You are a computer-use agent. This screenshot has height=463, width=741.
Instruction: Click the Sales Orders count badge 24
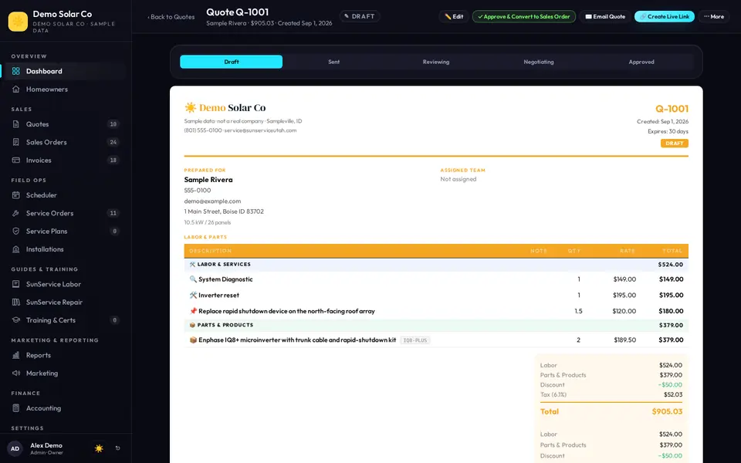coord(113,142)
